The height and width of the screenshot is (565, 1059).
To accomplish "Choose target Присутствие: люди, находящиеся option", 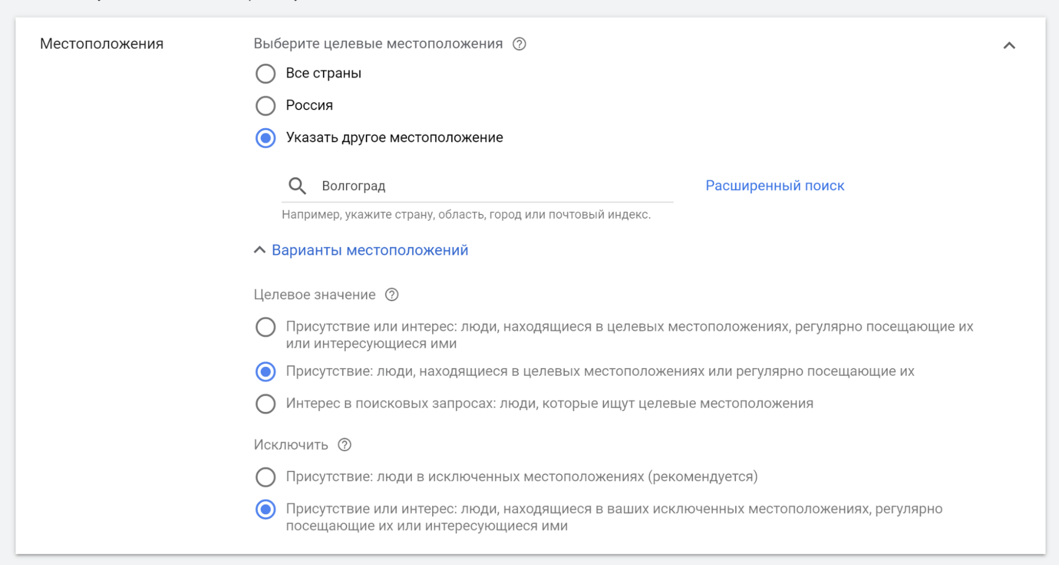I will (x=265, y=372).
